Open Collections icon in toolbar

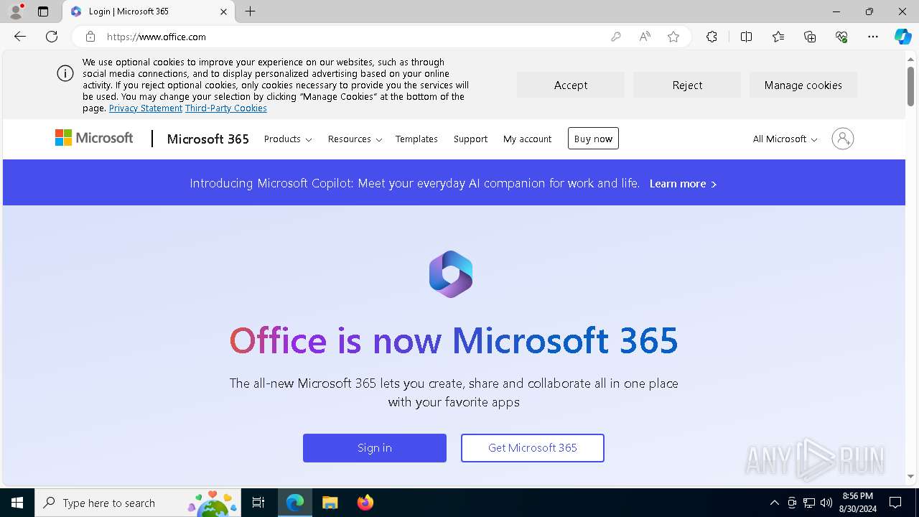(810, 37)
